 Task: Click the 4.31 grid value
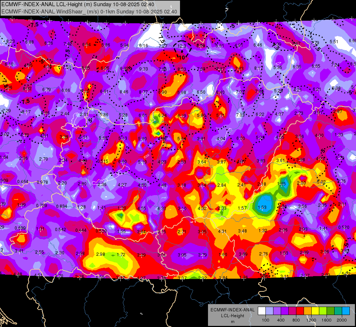tap(222, 231)
